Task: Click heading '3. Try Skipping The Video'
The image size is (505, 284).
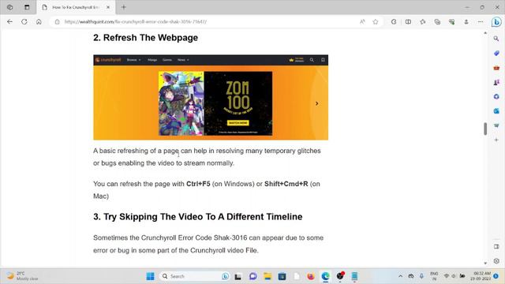Action: click(198, 217)
